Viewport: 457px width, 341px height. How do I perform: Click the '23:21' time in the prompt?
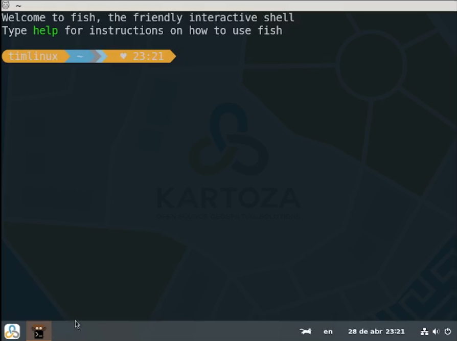click(148, 56)
